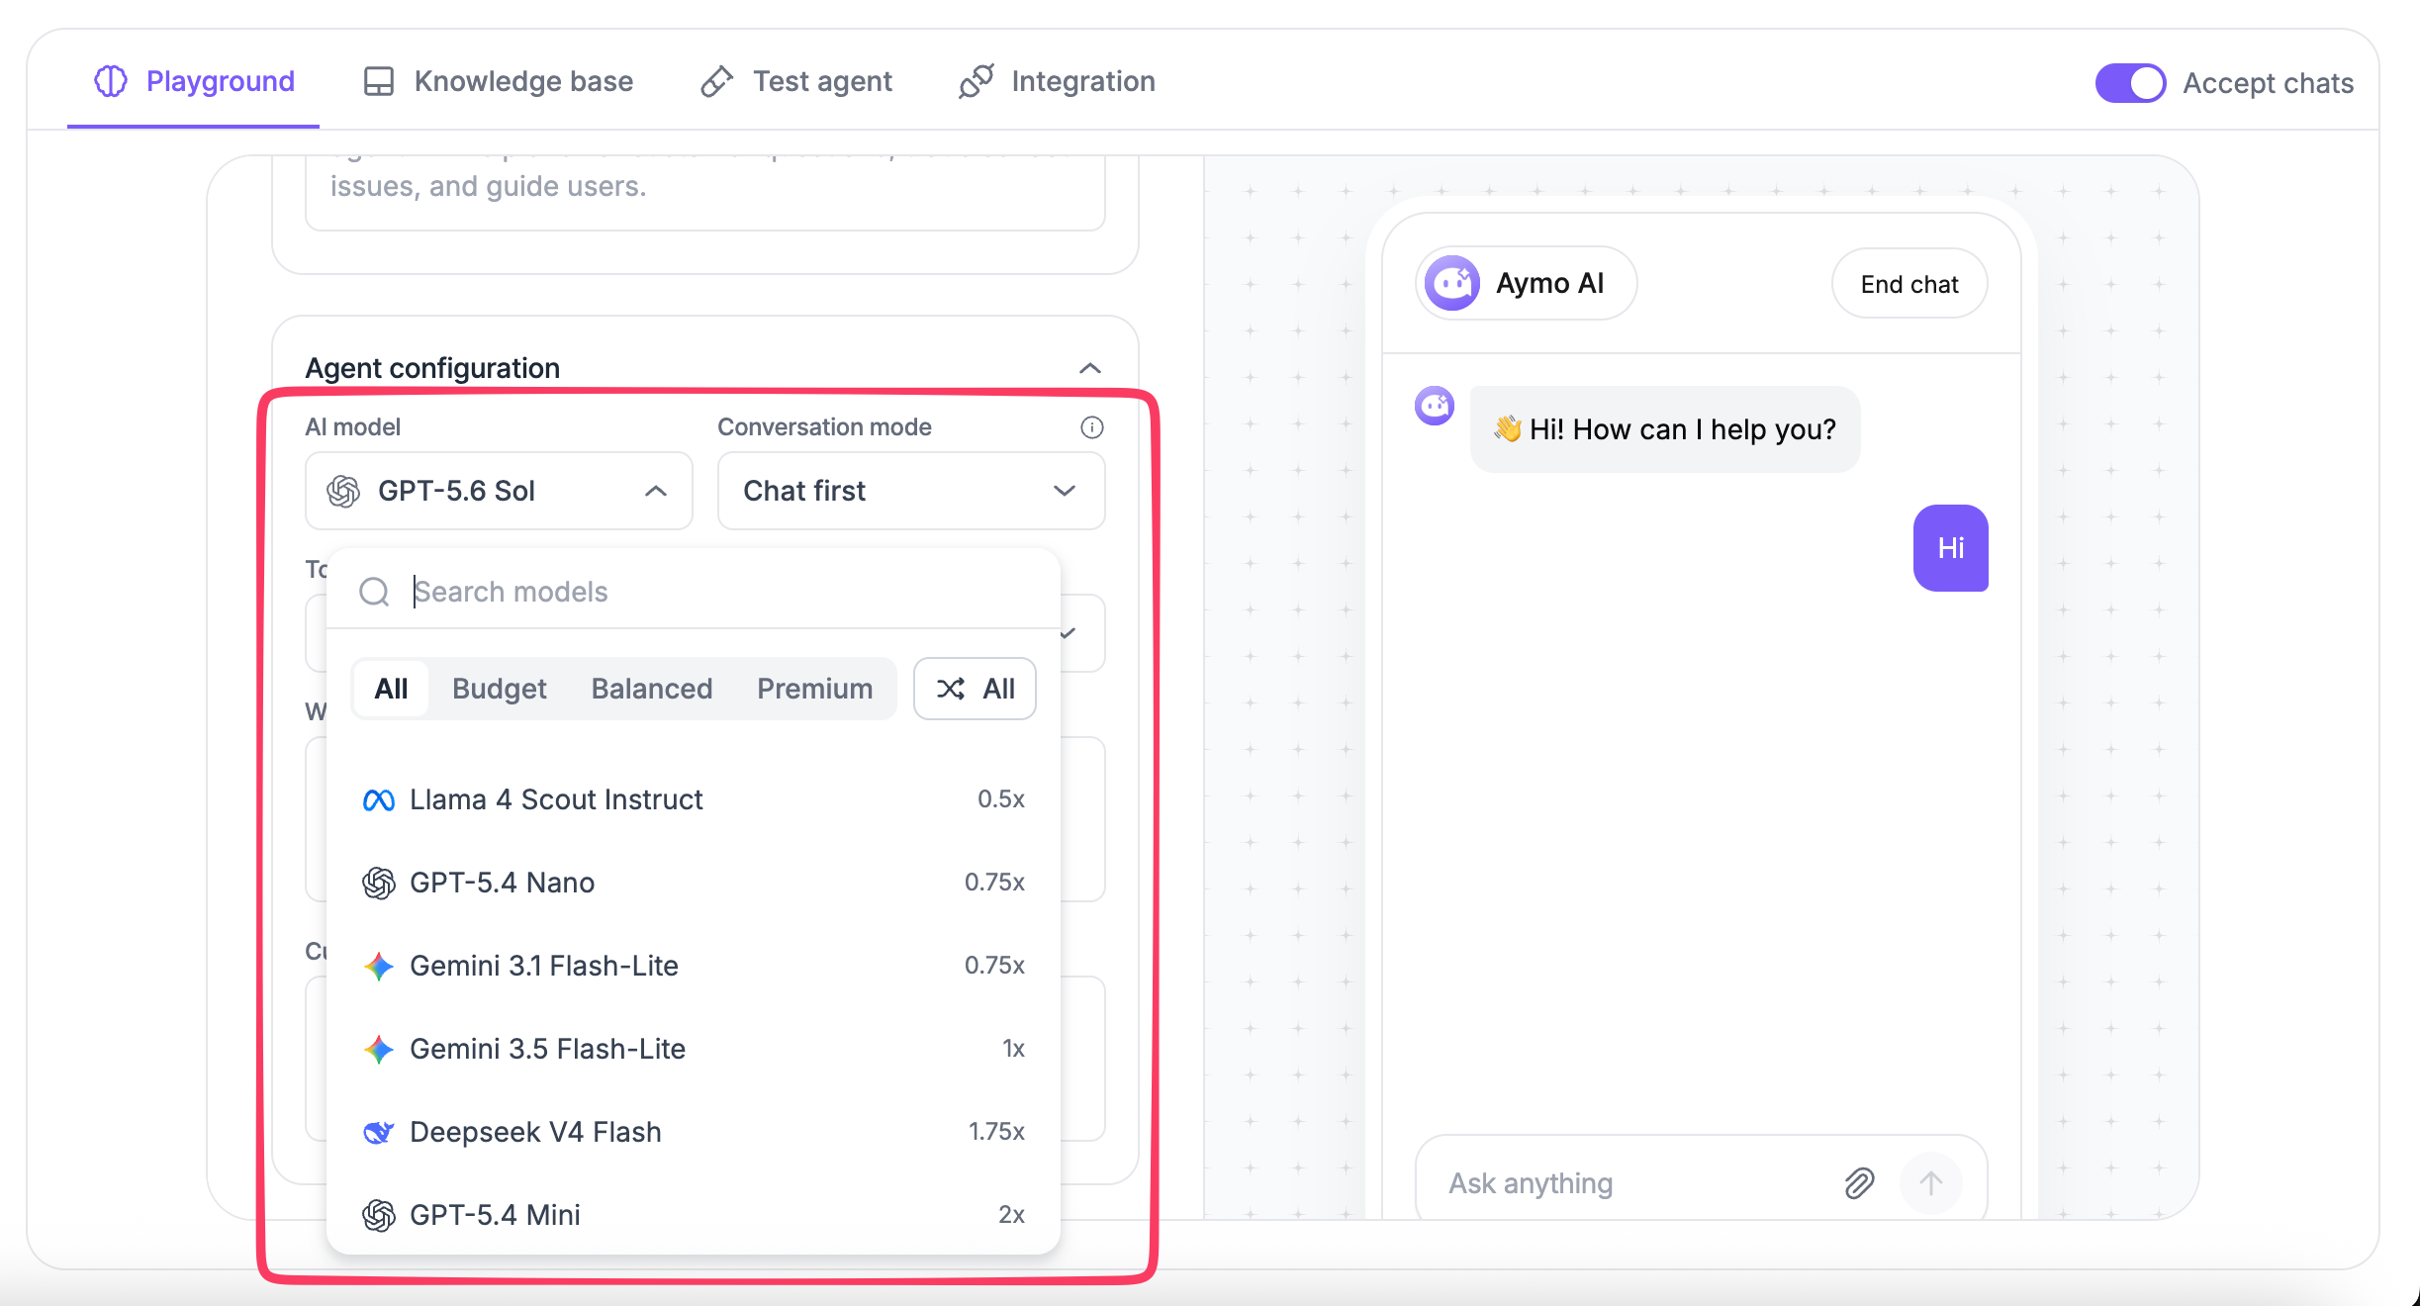Screen dimensions: 2420x1306
Task: Click the small bot avatar beside the greeting
Action: pos(1435,406)
